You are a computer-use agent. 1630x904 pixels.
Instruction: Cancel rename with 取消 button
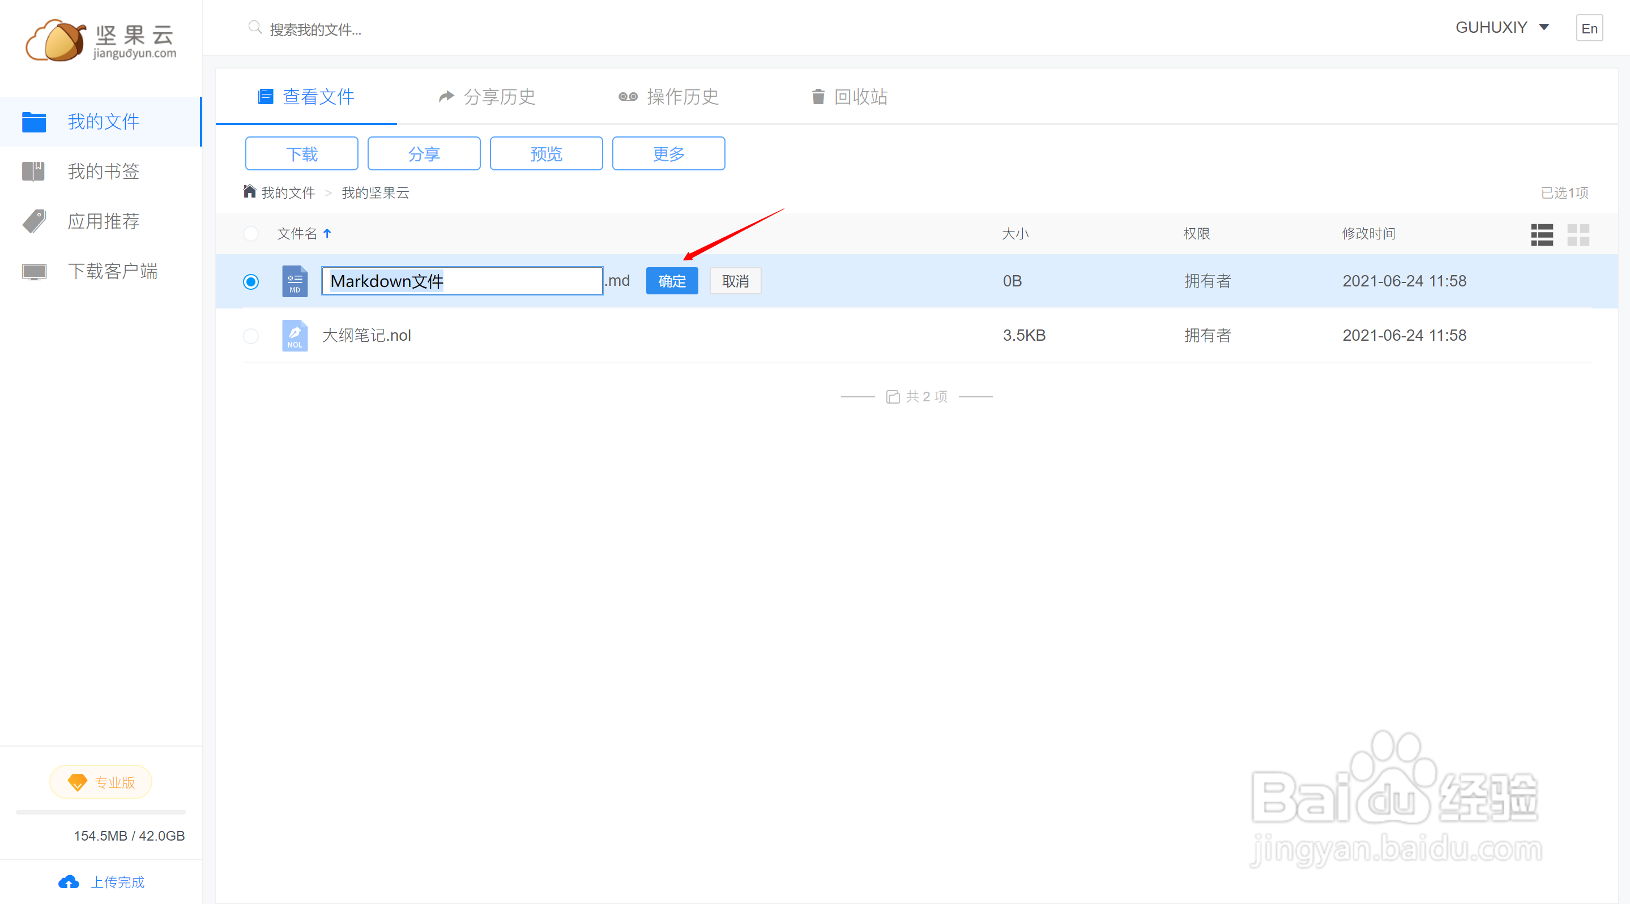[x=735, y=281]
